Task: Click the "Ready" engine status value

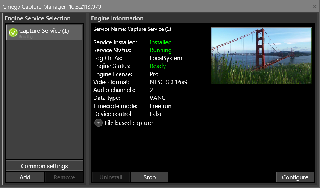Action: pyautogui.click(x=158, y=66)
